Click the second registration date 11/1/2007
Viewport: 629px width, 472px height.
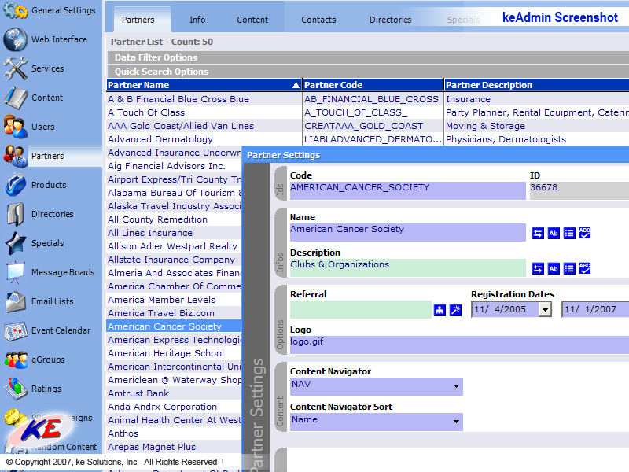[595, 309]
